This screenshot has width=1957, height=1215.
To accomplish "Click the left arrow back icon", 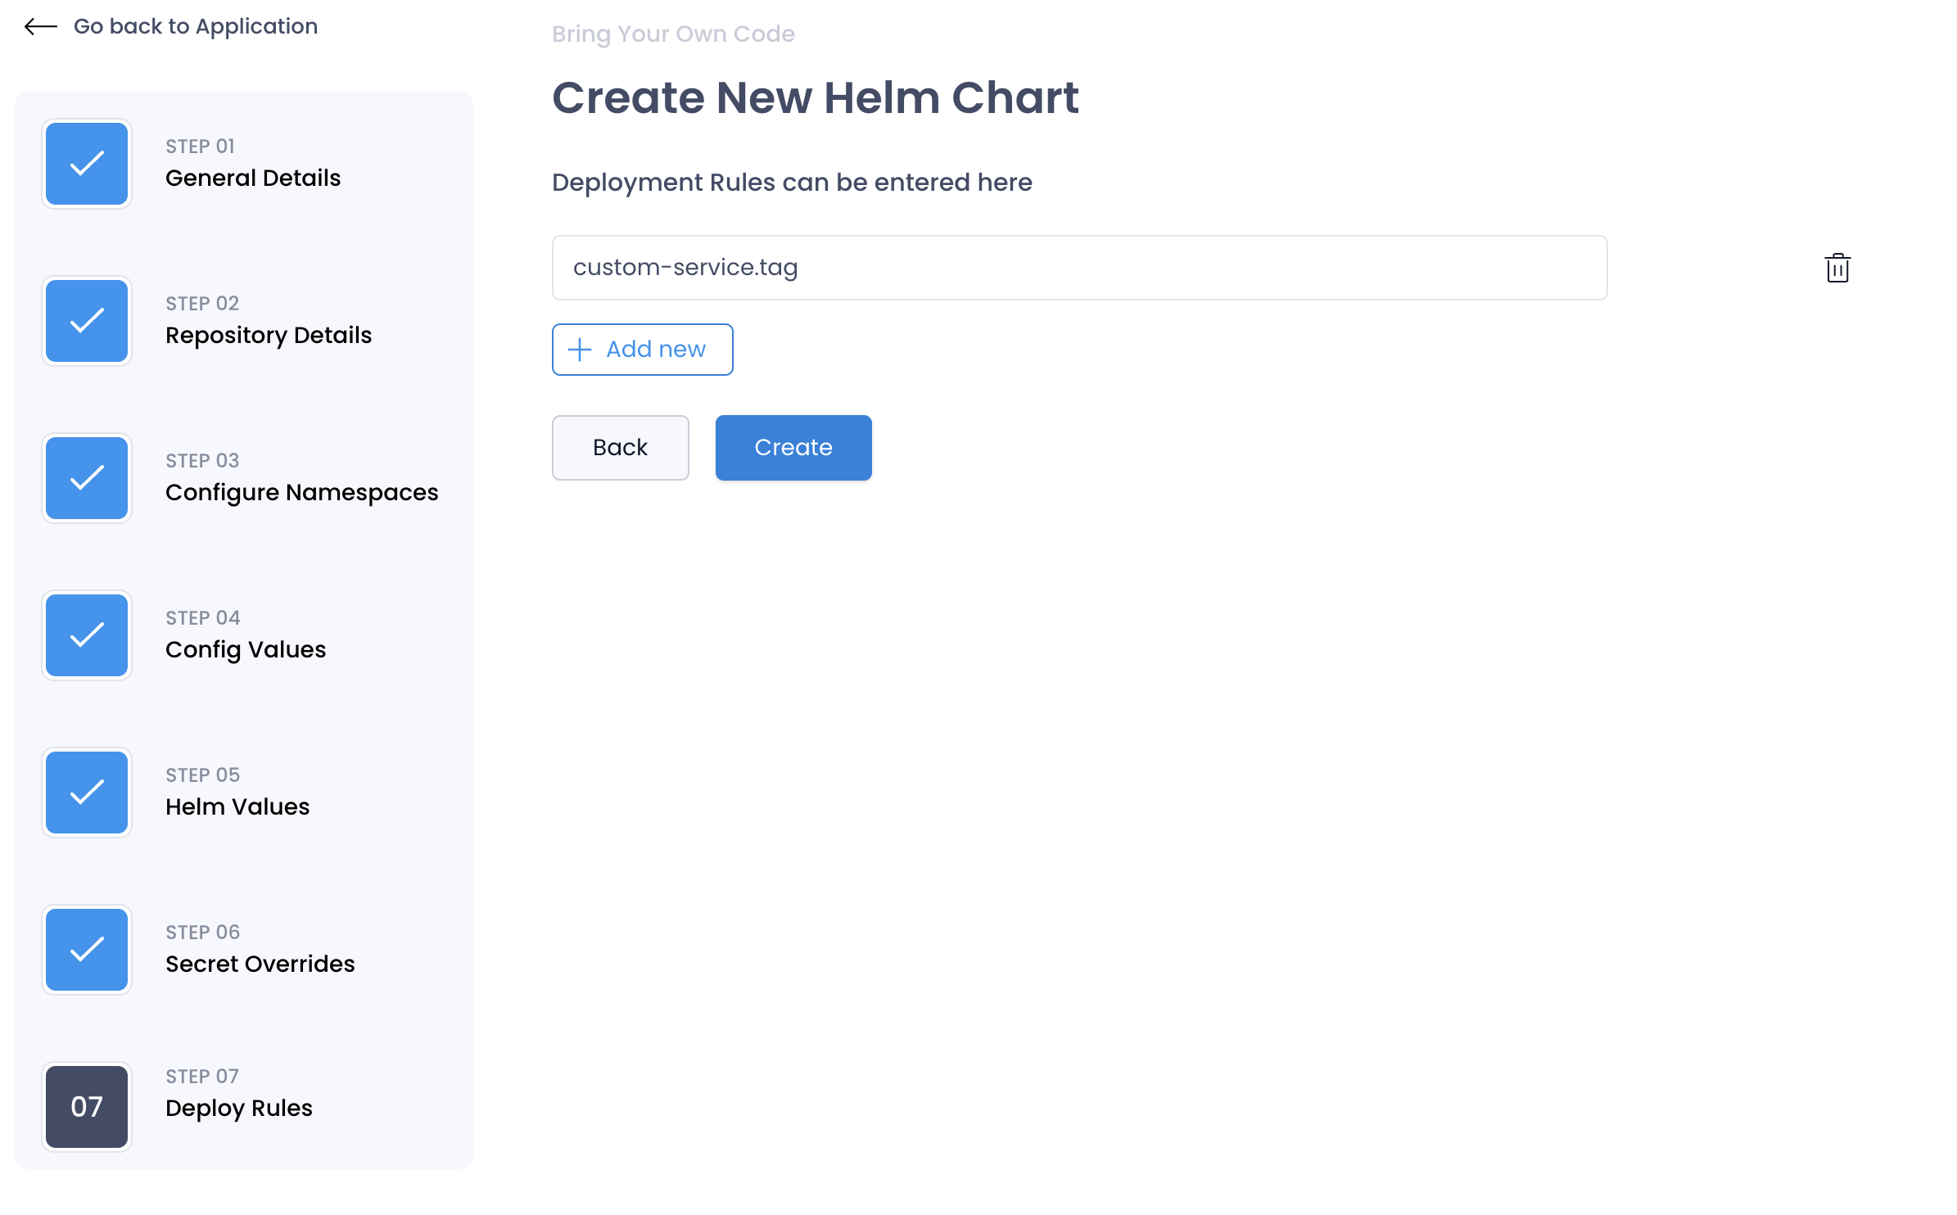I will pos(41,27).
